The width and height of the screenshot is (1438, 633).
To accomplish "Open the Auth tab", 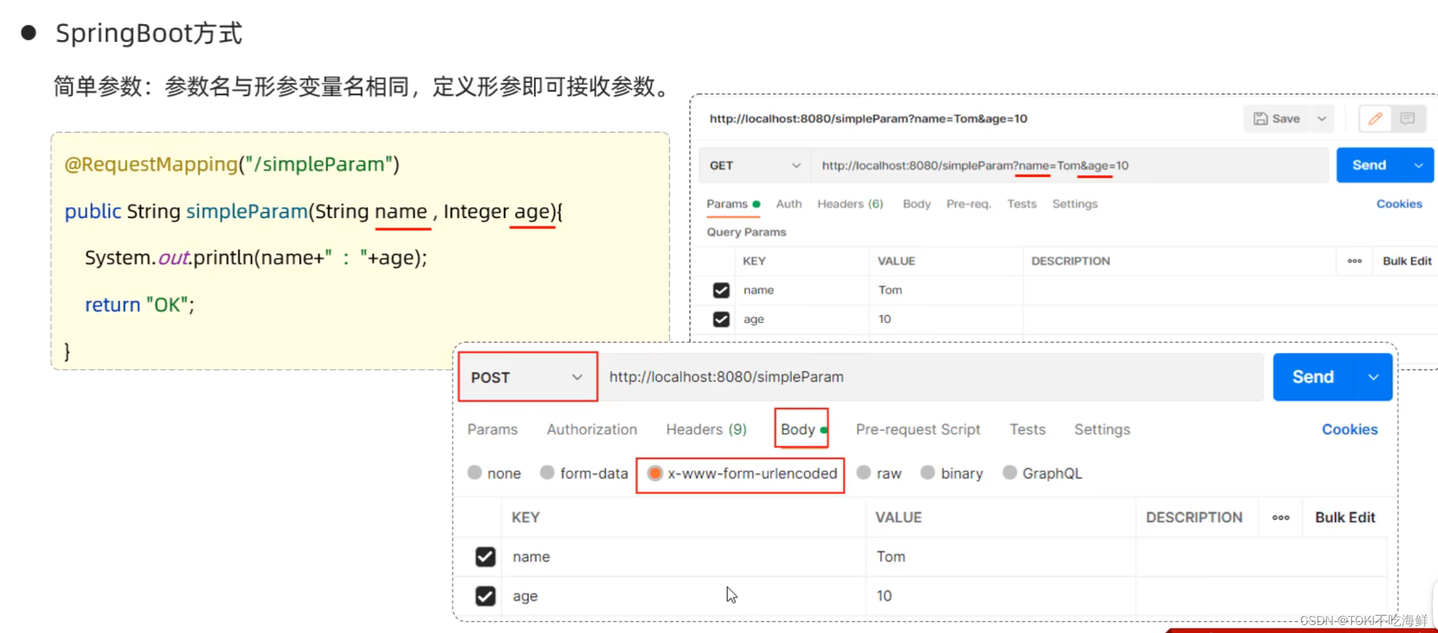I will click(789, 204).
